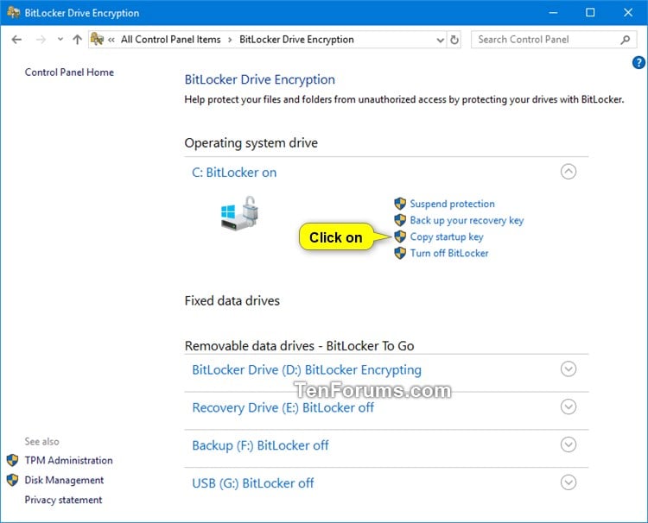Click the BitLocker Drive Encryption page title
The height and width of the screenshot is (523, 648).
[259, 79]
